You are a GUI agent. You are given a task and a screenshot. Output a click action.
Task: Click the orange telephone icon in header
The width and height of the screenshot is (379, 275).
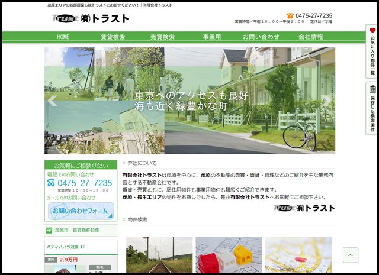pos(290,16)
